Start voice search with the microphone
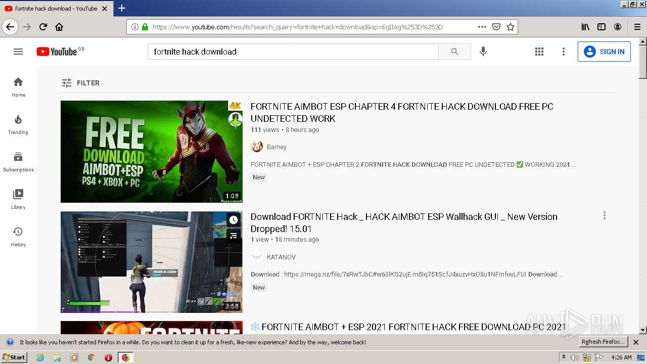647x364 pixels. coord(483,52)
